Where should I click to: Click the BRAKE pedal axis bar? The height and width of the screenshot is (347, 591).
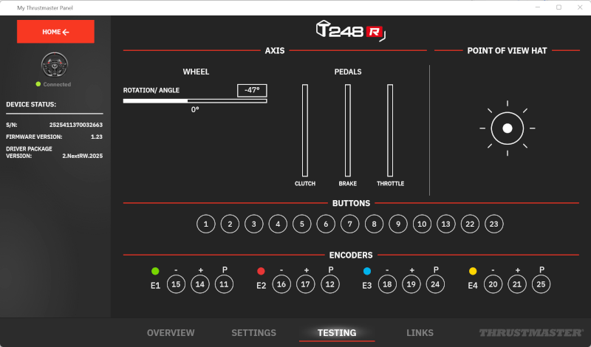[348, 131]
